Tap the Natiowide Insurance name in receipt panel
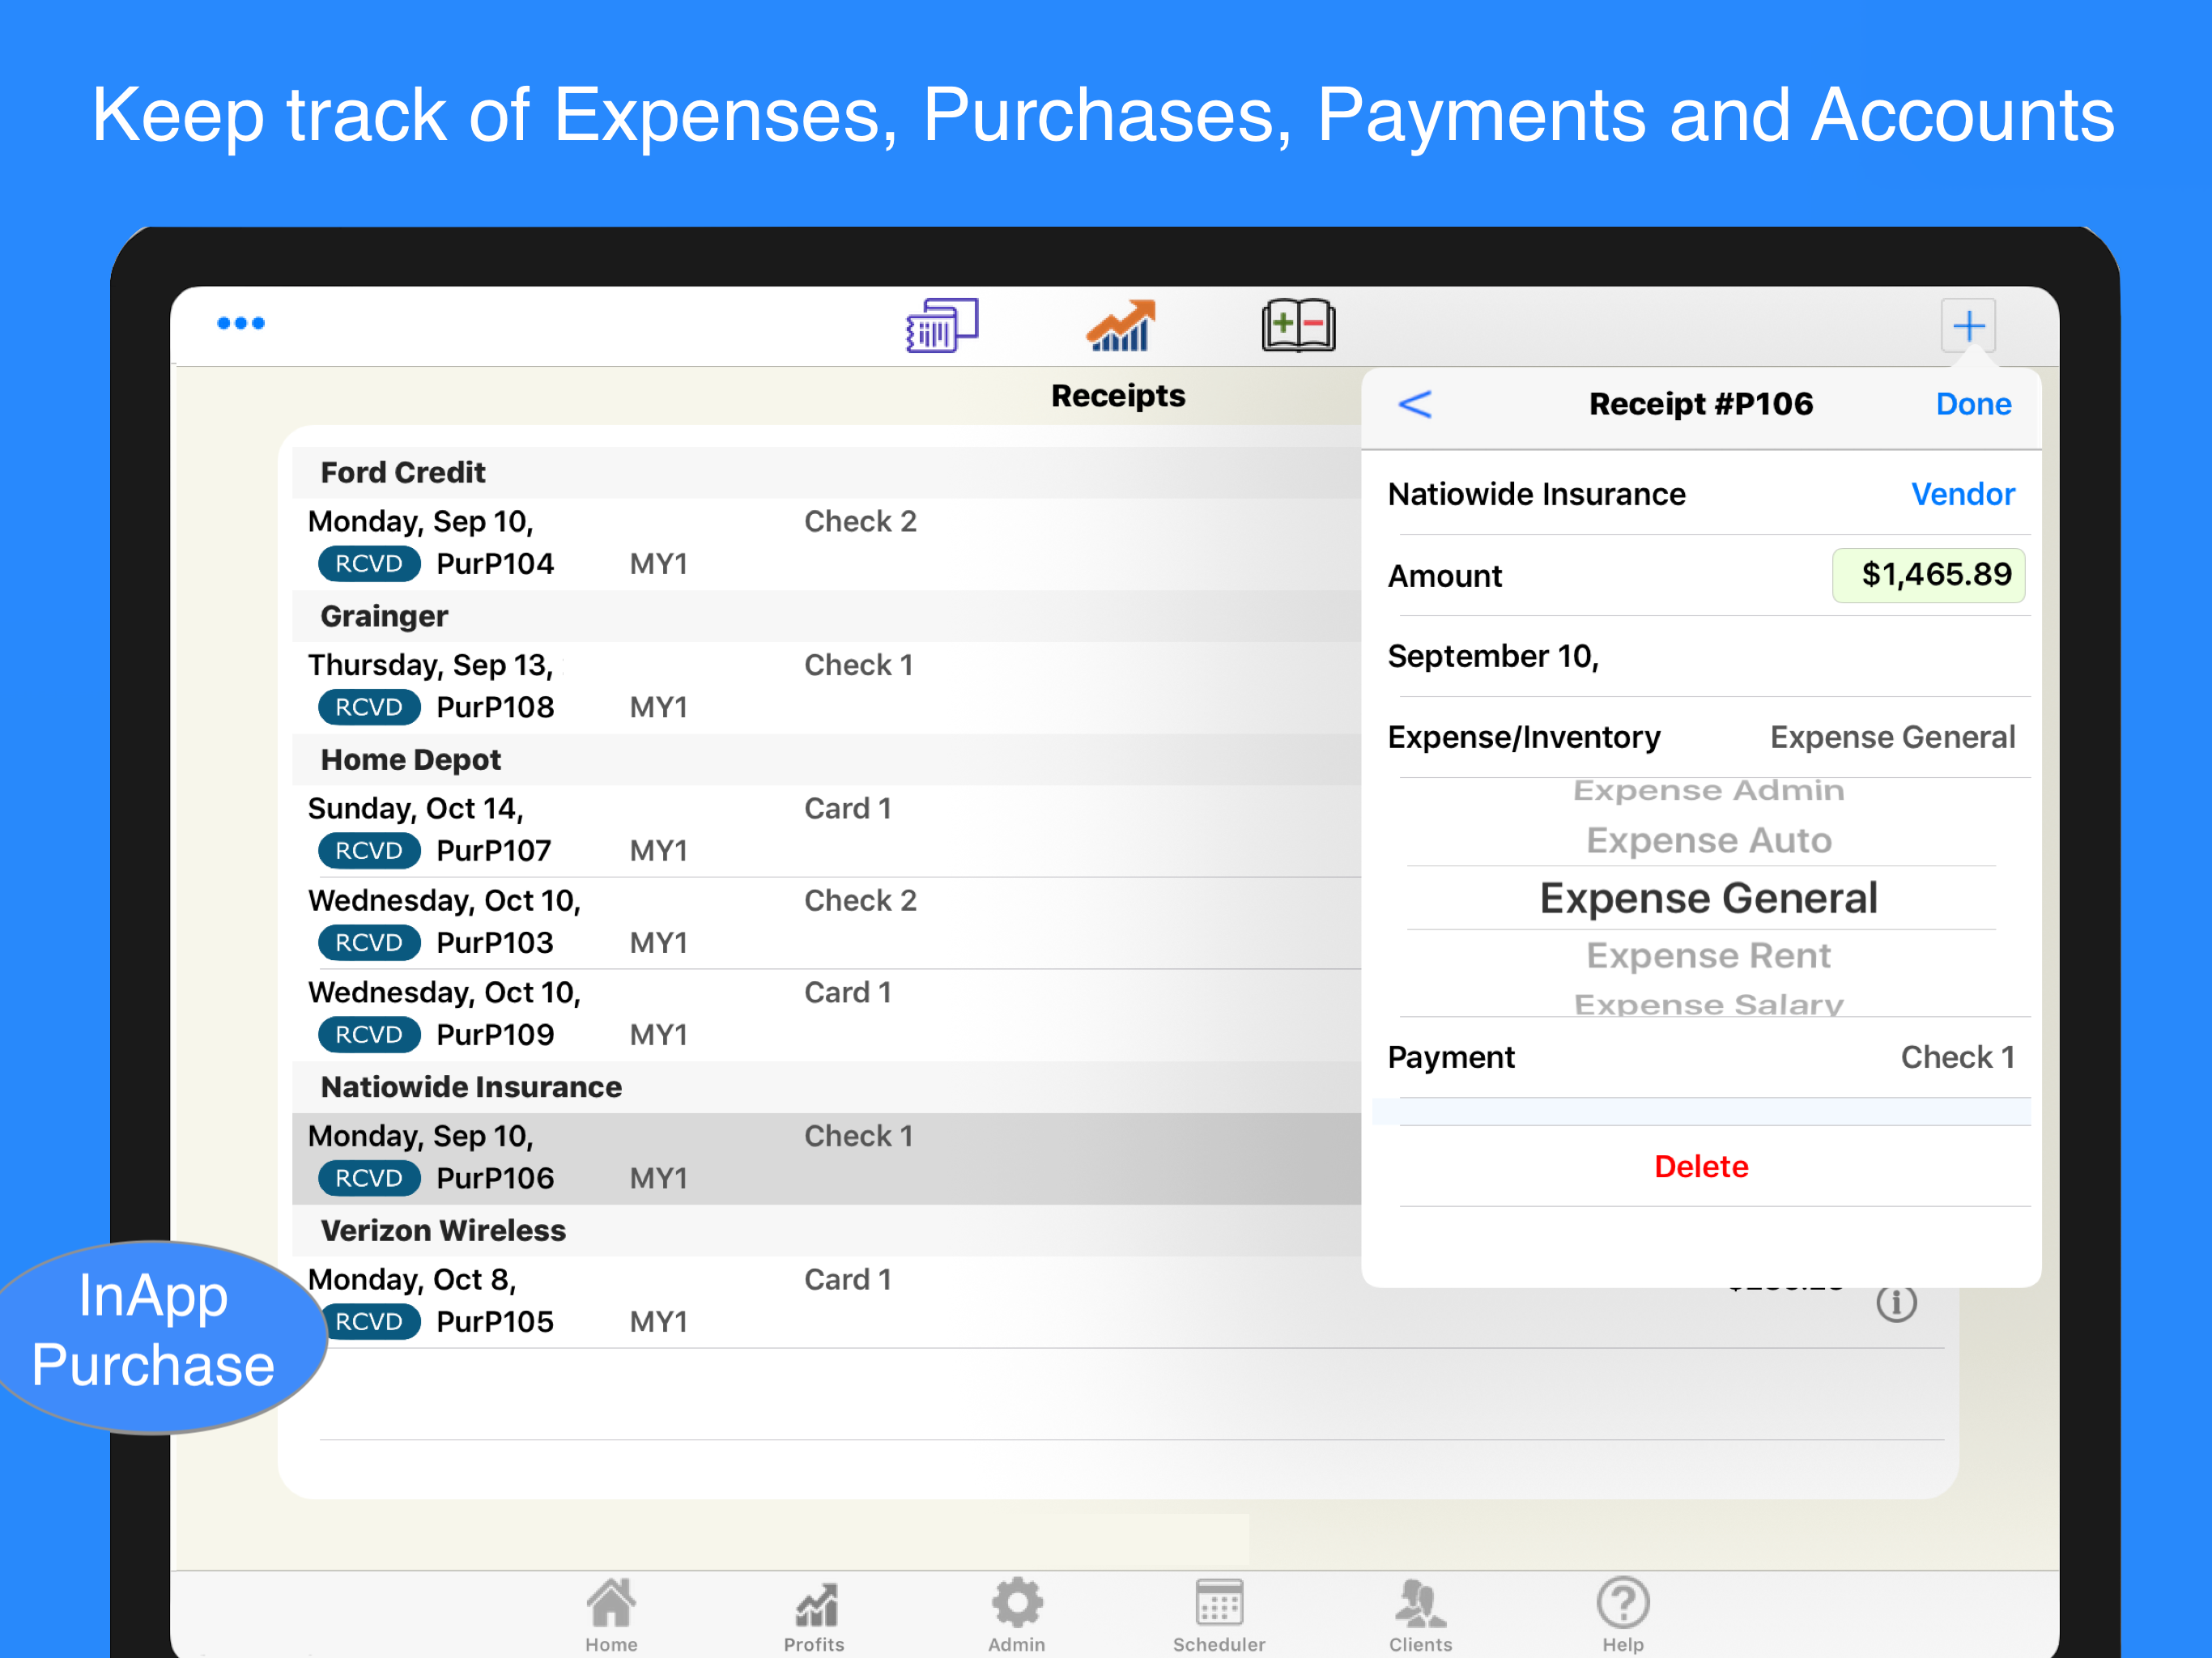The height and width of the screenshot is (1658, 2212). [x=1537, y=494]
